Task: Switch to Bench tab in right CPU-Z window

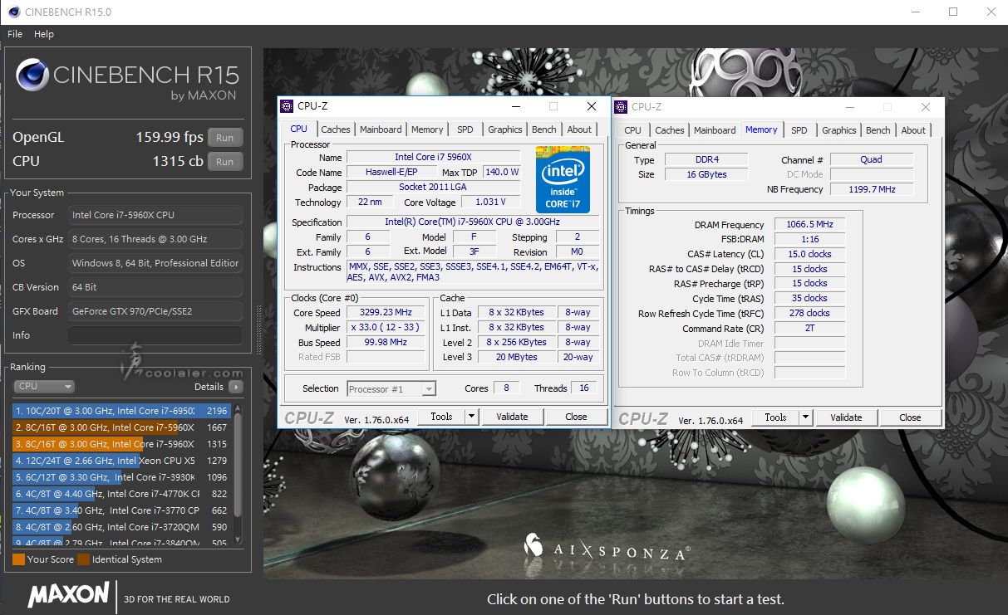Action: [878, 130]
